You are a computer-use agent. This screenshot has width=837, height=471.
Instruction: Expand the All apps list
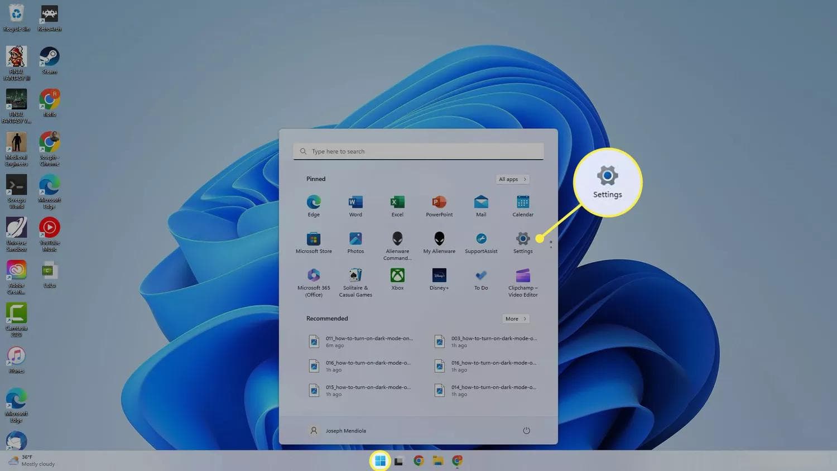(x=512, y=179)
